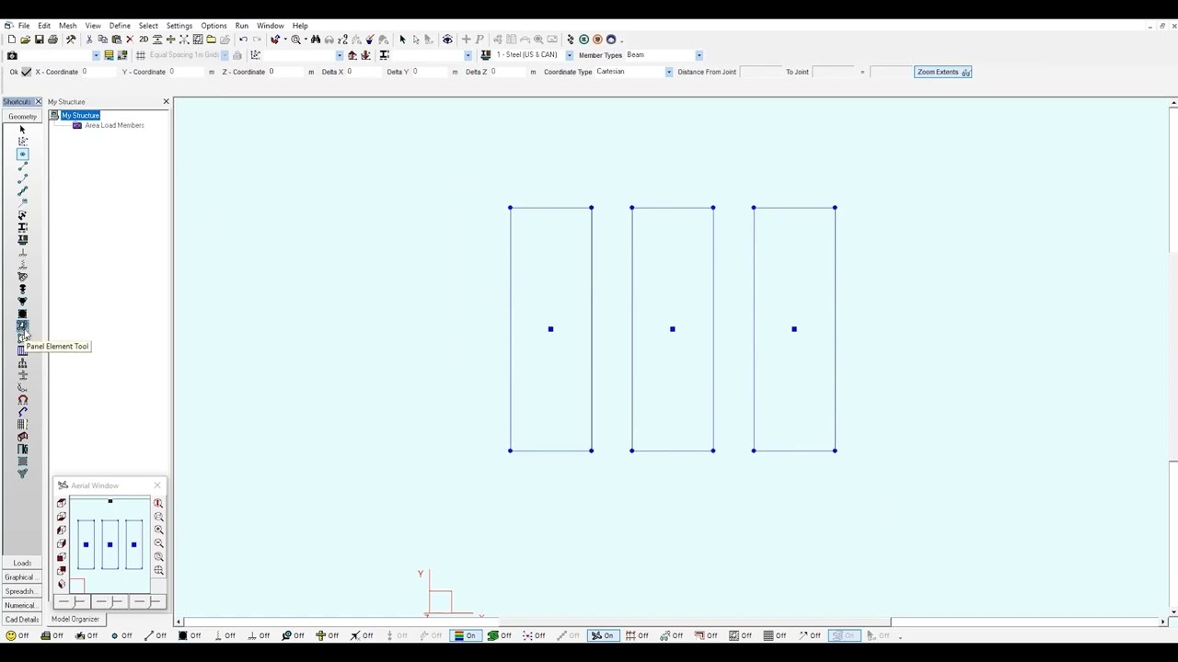Screen dimensions: 1178x662
Task: Open the Loads shortcuts section
Action: 22,563
